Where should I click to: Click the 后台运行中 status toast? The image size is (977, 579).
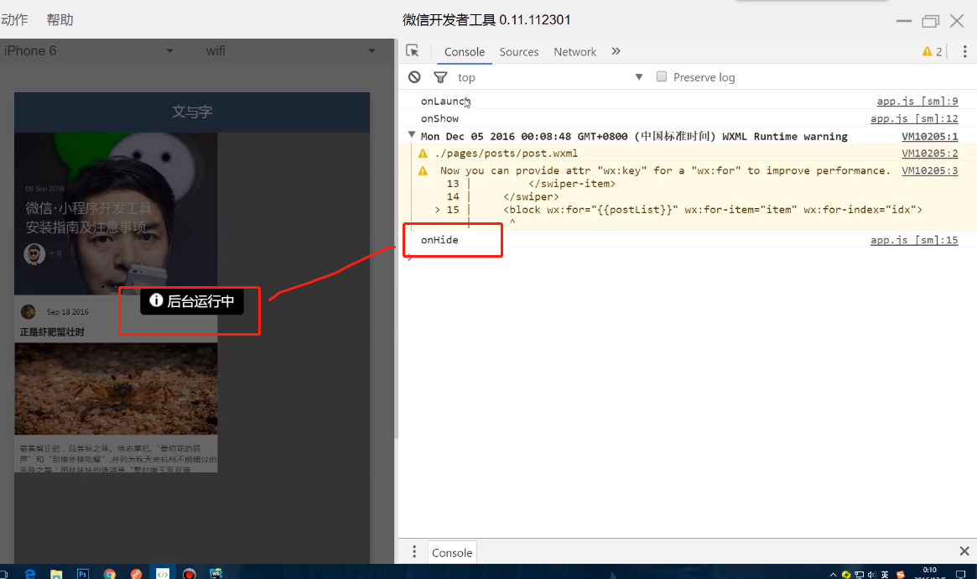point(192,301)
